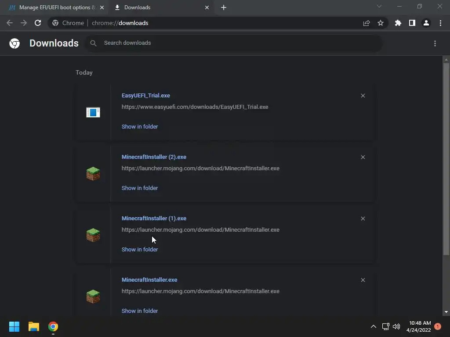Click URL under MinecraftInstaller (2).exe
The image size is (450, 337).
pyautogui.click(x=200, y=168)
